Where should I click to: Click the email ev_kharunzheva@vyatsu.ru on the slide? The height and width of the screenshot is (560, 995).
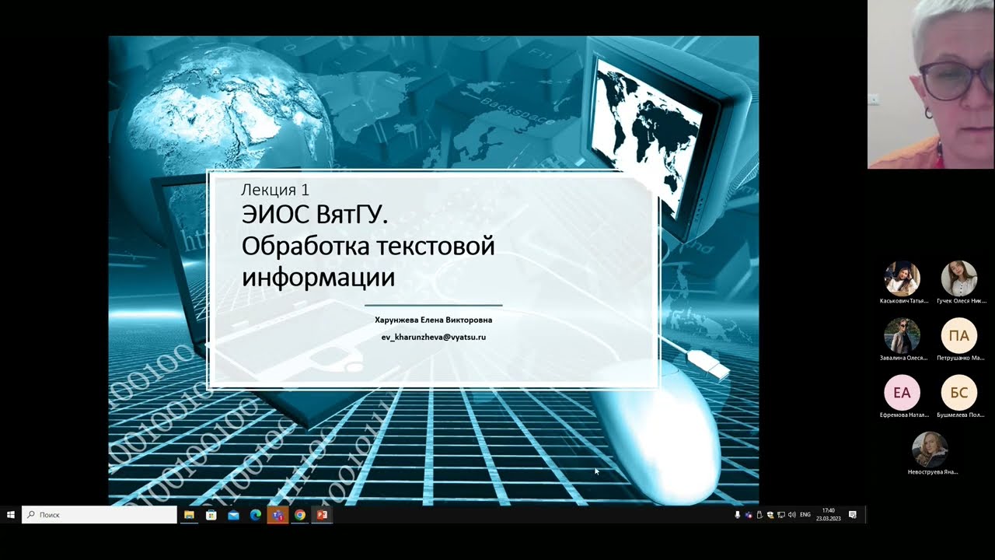pos(434,337)
